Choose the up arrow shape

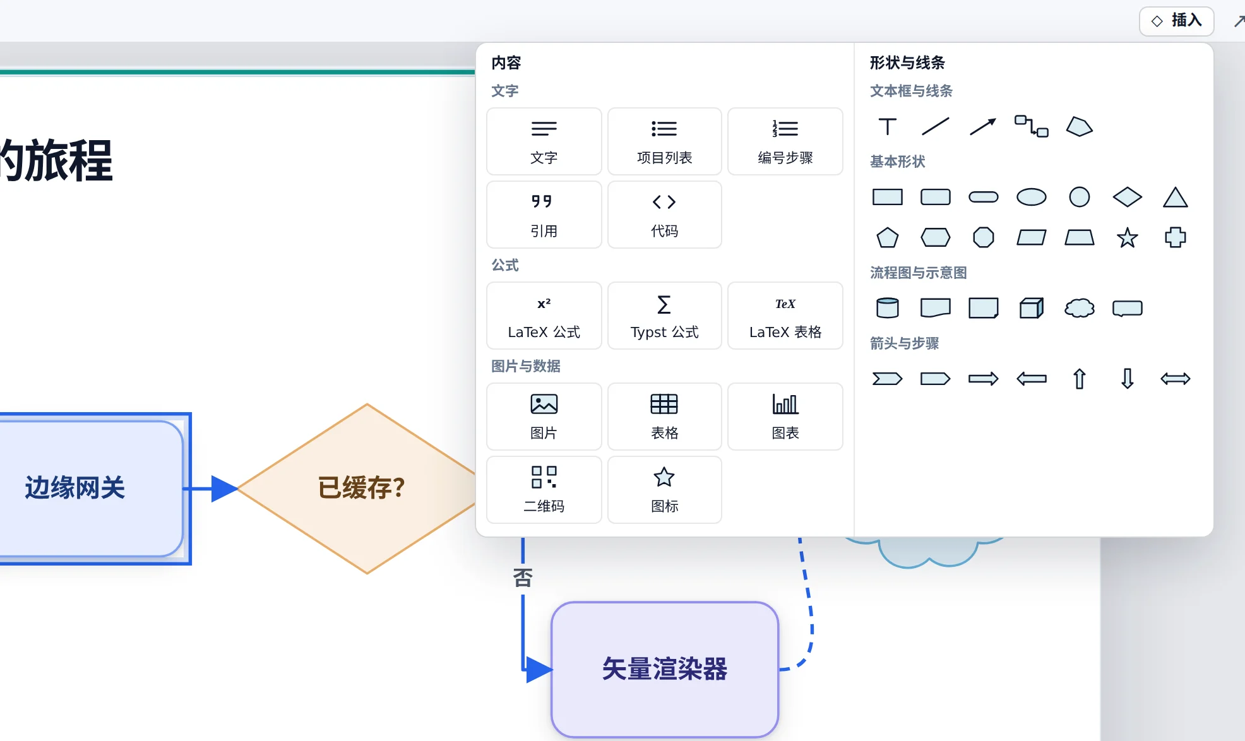(x=1080, y=379)
